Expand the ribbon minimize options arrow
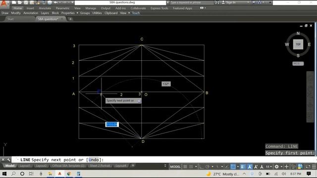Image resolution: width=317 pixels, height=178 pixels. click(205, 8)
